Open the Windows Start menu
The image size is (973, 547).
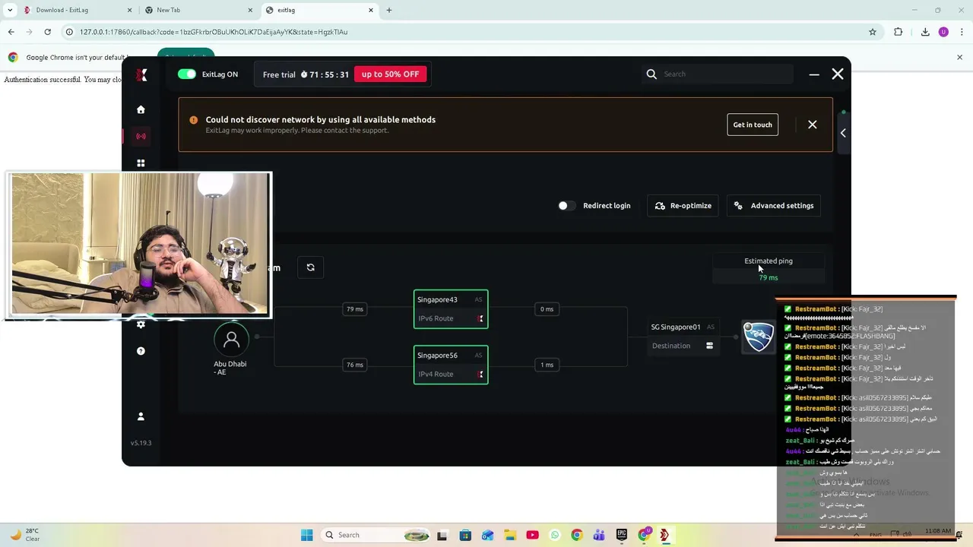(306, 535)
